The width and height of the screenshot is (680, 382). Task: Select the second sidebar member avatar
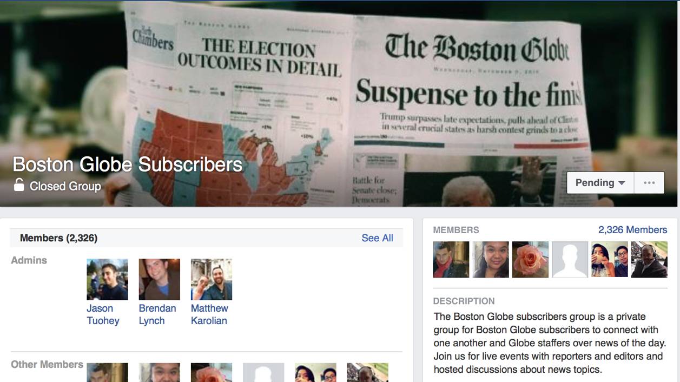(491, 260)
